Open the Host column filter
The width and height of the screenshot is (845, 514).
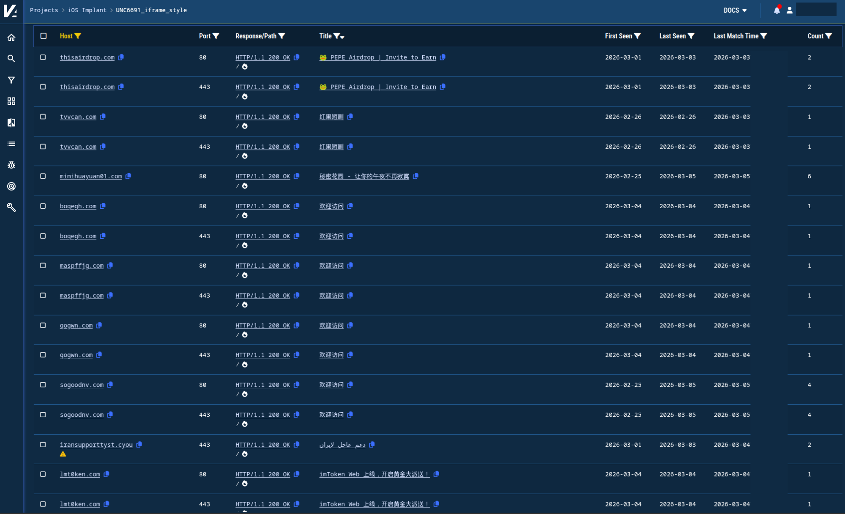tap(78, 36)
